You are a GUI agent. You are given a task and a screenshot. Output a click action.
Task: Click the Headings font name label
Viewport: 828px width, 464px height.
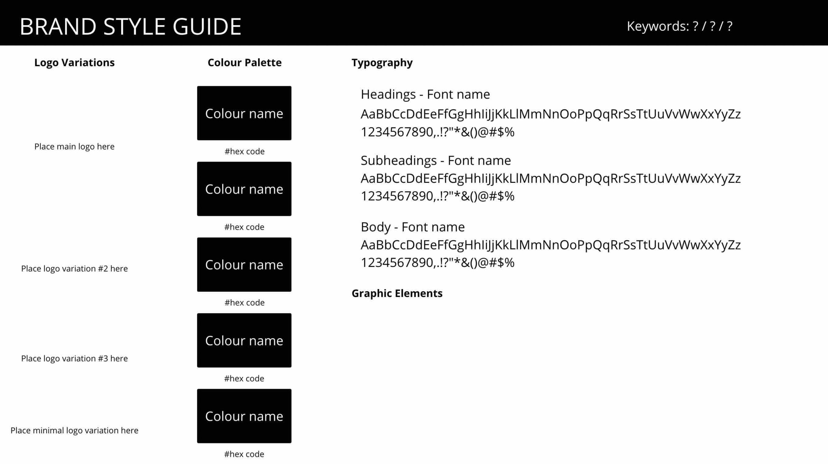425,94
